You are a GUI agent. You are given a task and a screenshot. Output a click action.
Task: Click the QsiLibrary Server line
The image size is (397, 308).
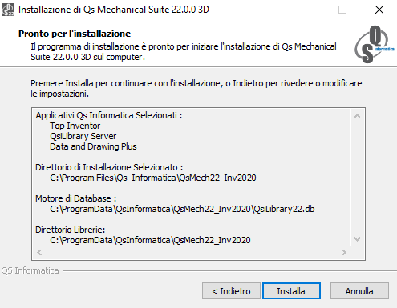[83, 136]
